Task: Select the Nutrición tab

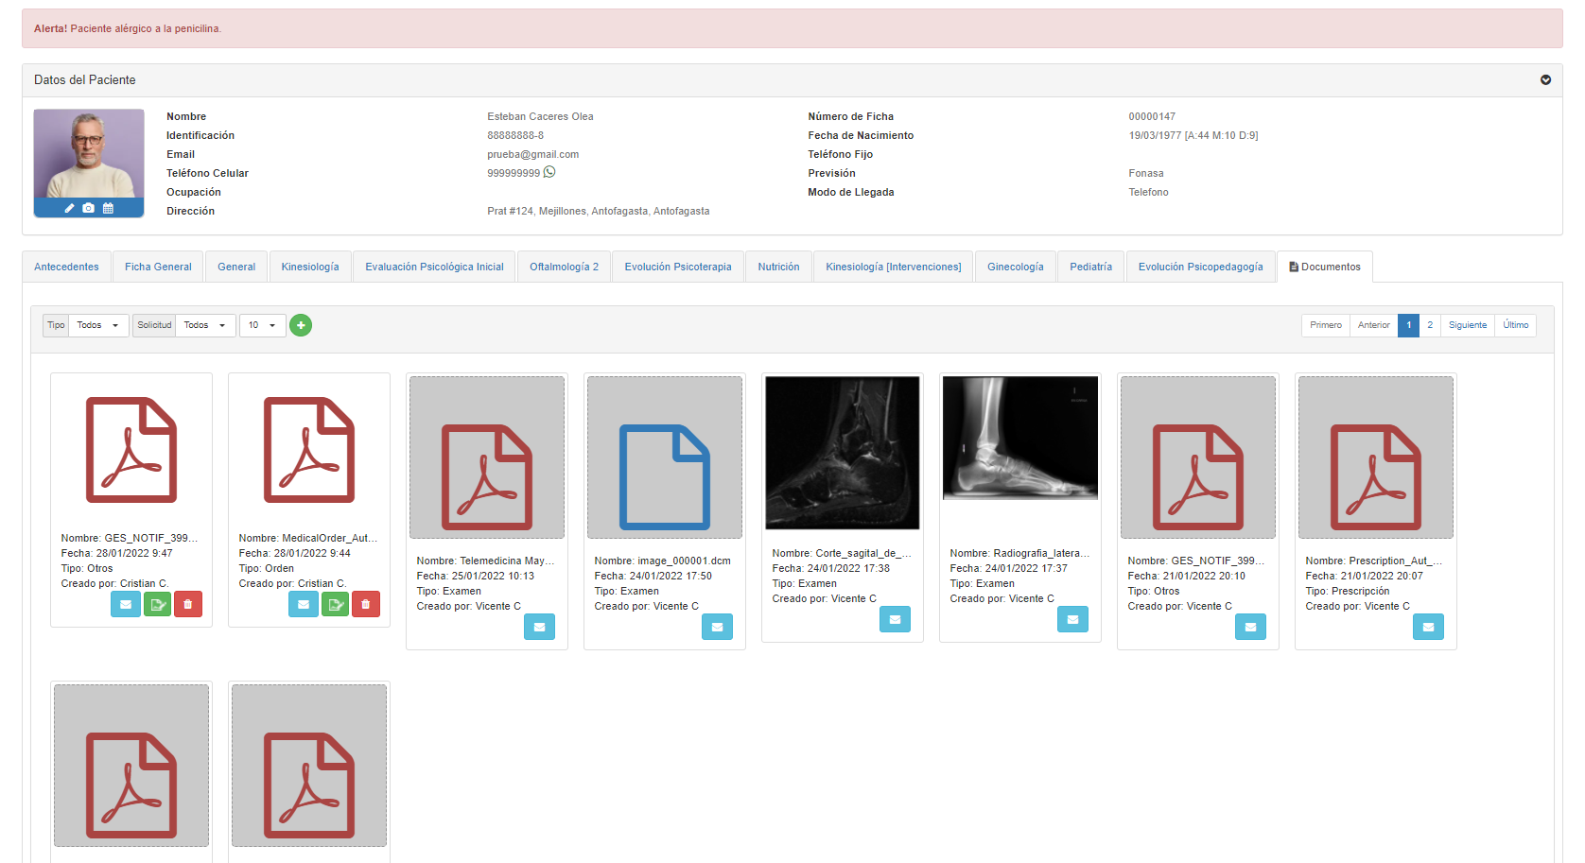Action: tap(778, 267)
